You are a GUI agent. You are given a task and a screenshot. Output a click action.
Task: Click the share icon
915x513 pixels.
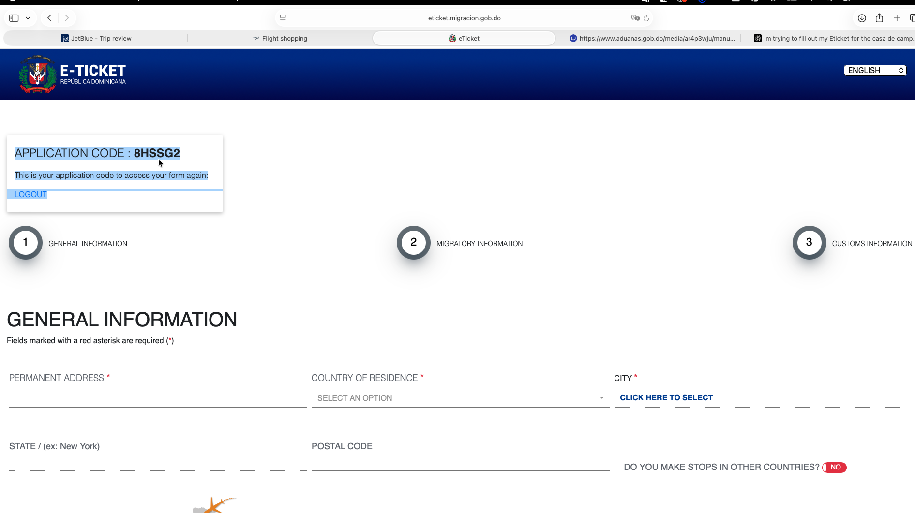click(879, 18)
